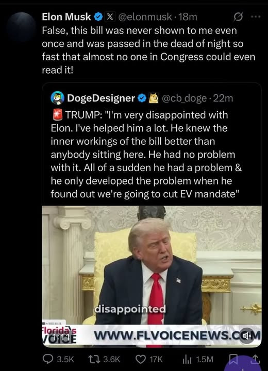Like the post with heart icon

[x=140, y=360]
